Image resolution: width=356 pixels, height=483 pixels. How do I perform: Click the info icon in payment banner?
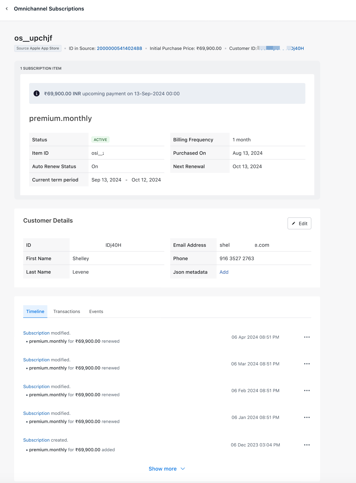tap(37, 93)
